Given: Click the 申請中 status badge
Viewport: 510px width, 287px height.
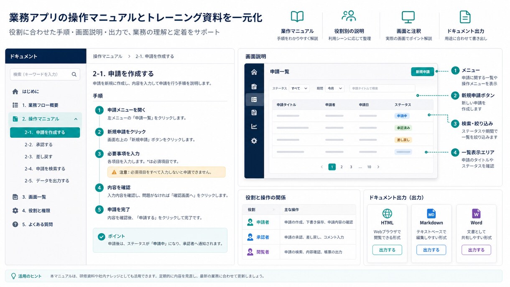Looking at the screenshot, I should (402, 116).
